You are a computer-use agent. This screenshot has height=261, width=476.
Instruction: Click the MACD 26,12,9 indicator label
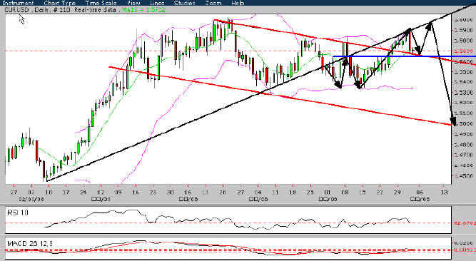pos(30,244)
